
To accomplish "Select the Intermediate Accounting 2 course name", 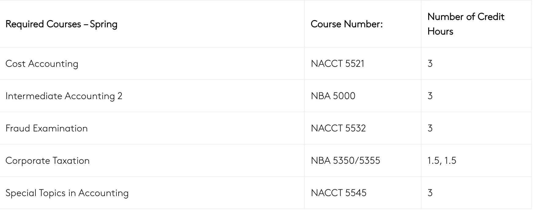I will coord(64,96).
